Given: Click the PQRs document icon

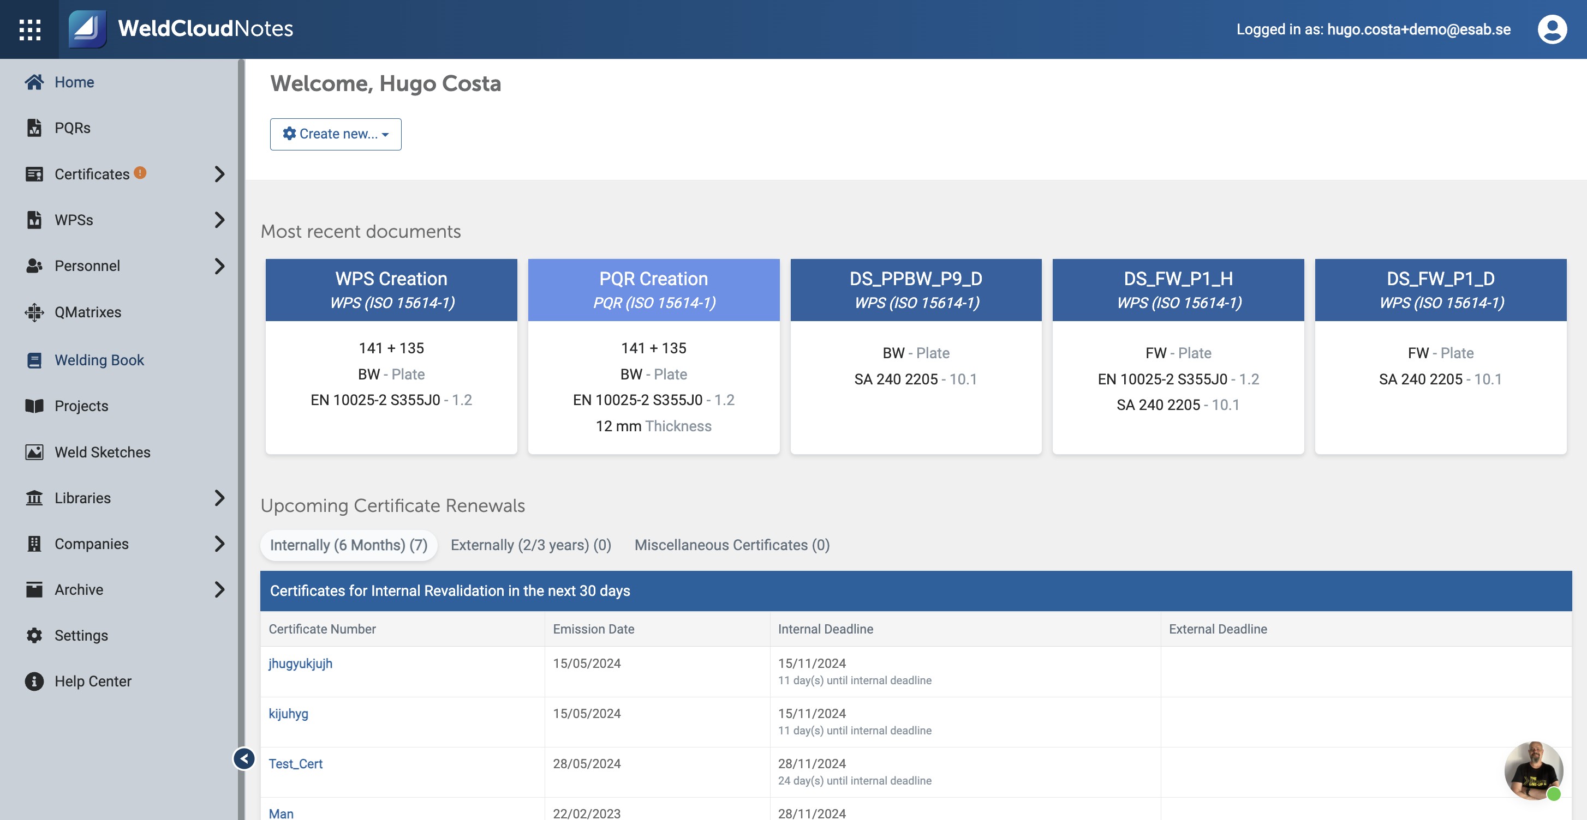Looking at the screenshot, I should tap(34, 128).
